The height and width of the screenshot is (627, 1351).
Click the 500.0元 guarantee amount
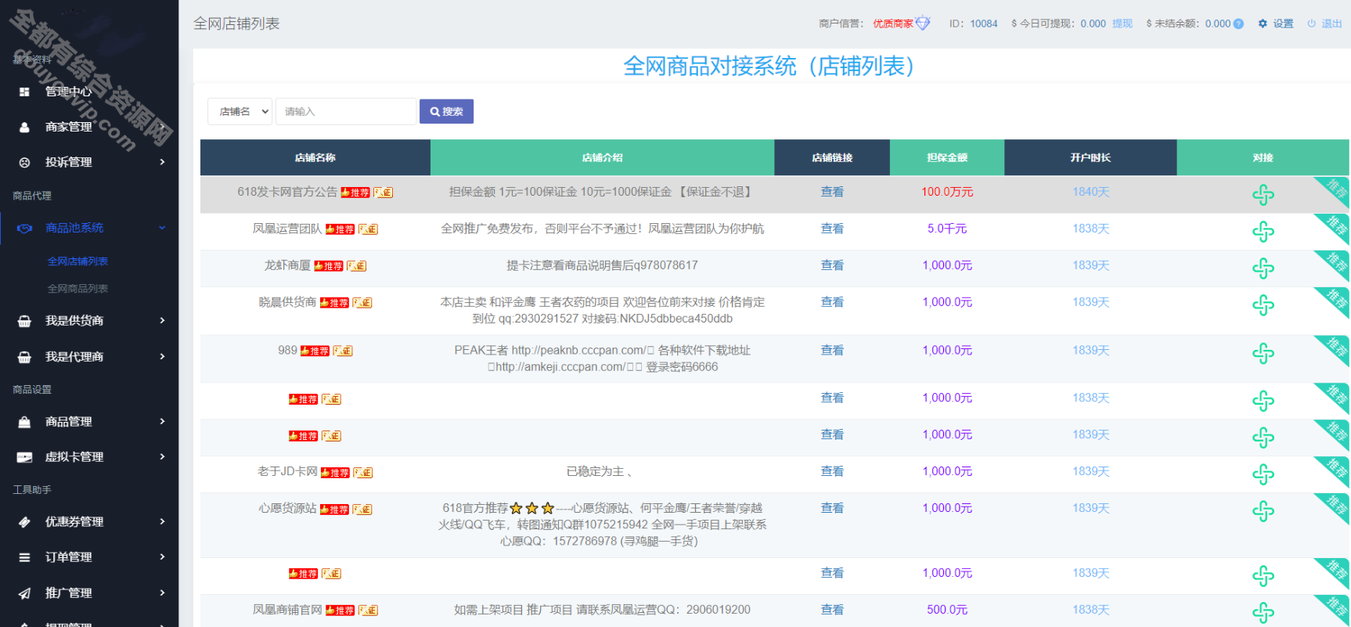pos(947,610)
